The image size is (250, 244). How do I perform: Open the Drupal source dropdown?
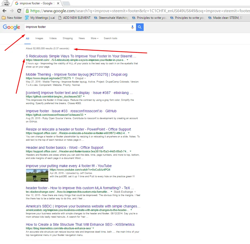(80, 78)
